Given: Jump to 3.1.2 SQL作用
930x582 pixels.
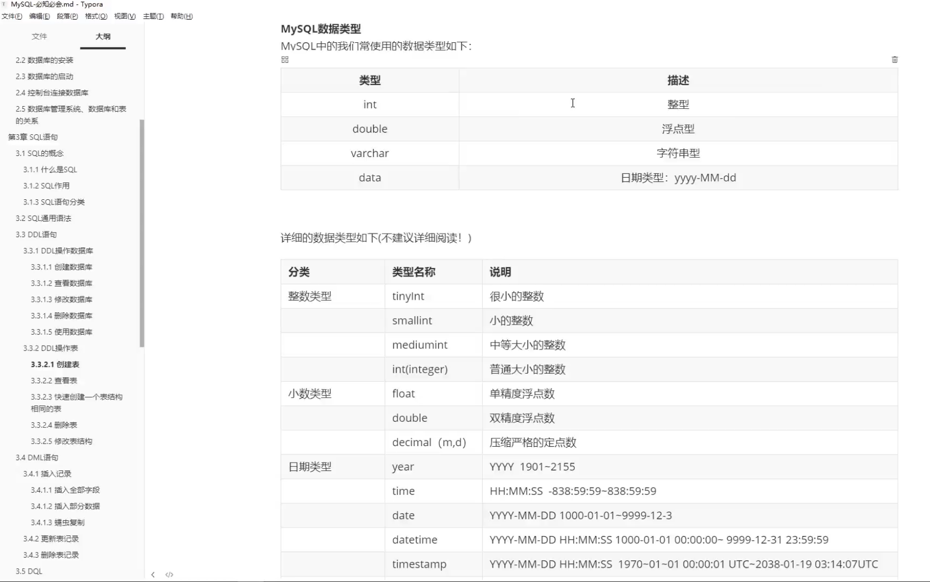Looking at the screenshot, I should (x=47, y=186).
